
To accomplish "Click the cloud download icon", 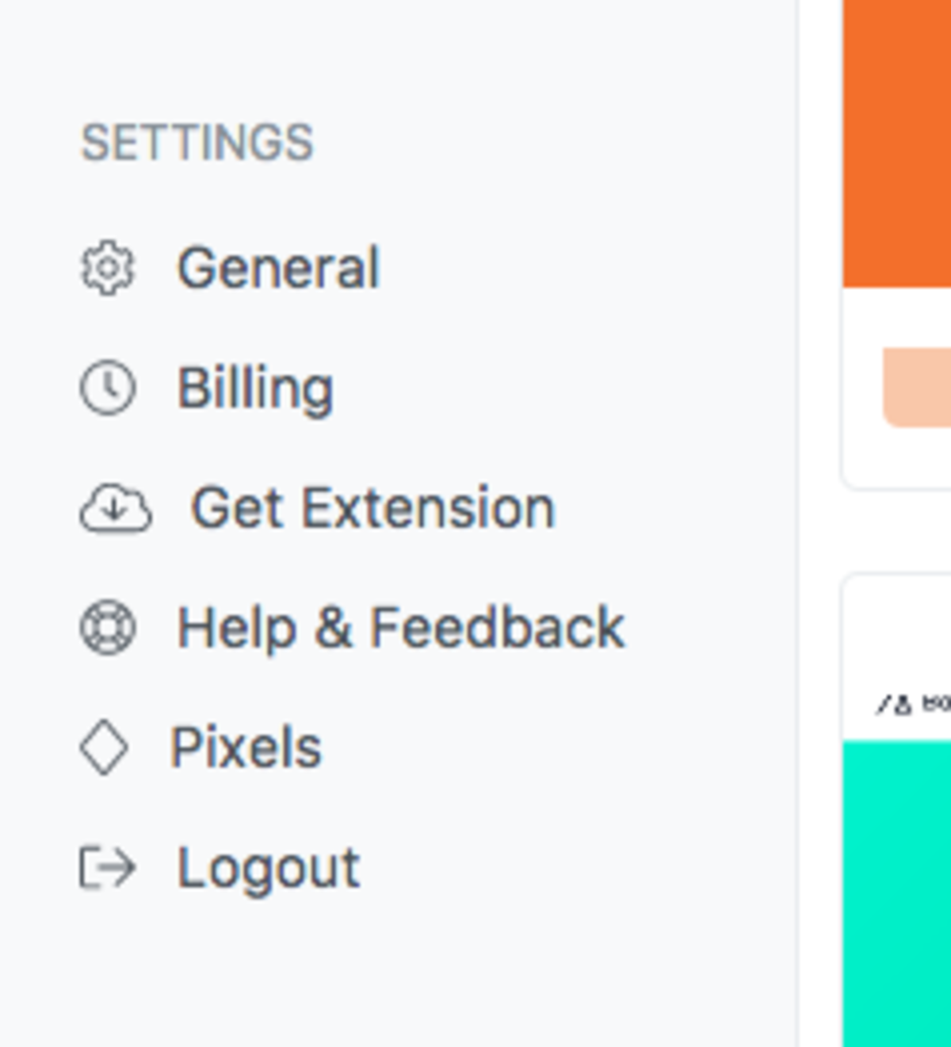I will tap(116, 509).
